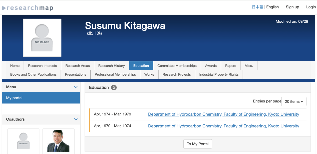
Task: Open the 1974-1979 Kyoto University education link
Action: pos(223,114)
